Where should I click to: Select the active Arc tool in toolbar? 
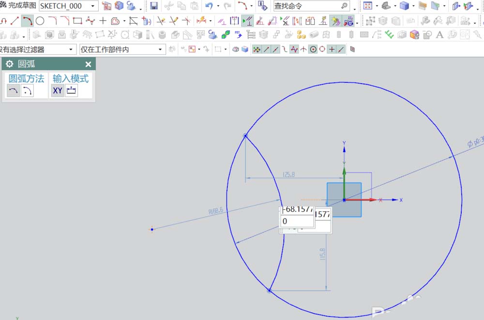(x=27, y=21)
